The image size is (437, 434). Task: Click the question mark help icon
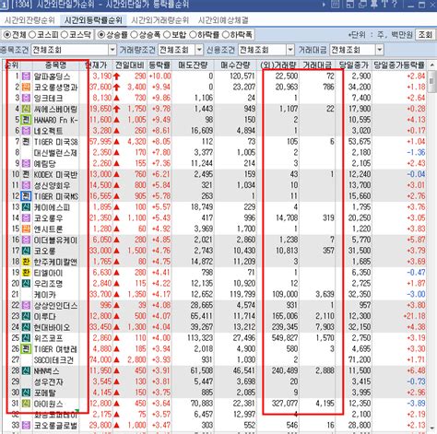395,5
